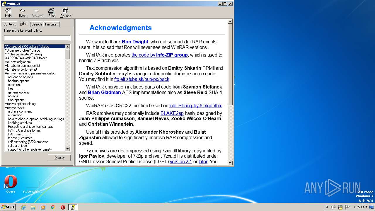Select "Advanced SFX options" dialog entry
Viewport: 375px width, 211px height.
(x=35, y=47)
